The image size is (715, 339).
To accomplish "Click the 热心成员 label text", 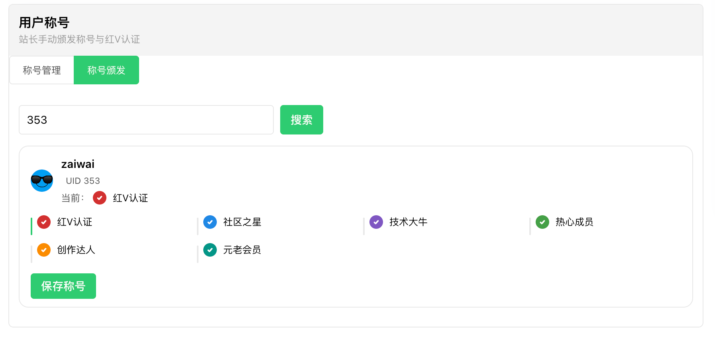I will point(575,222).
